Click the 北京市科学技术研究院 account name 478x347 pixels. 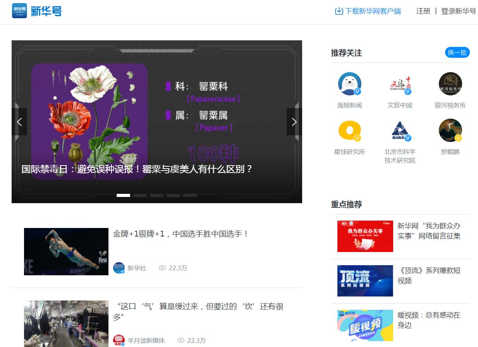[x=400, y=156]
